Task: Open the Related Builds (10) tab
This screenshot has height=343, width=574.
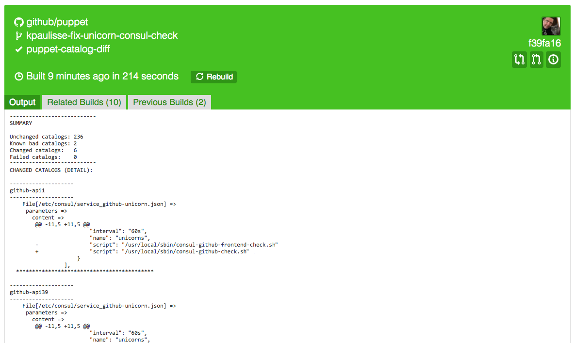Action: point(84,102)
